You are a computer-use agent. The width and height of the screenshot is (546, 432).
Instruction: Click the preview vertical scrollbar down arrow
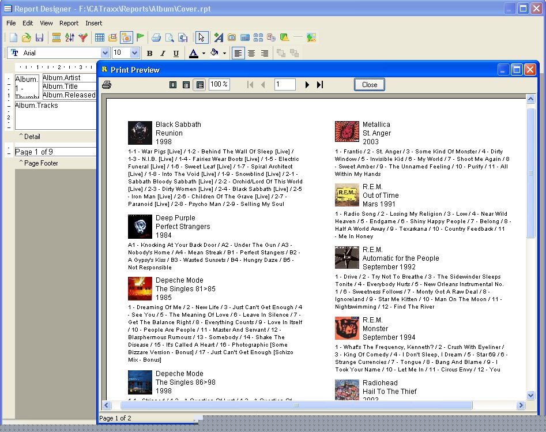point(530,395)
